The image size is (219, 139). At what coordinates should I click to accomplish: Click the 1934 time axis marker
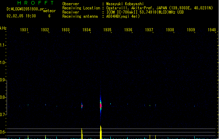(x=86, y=30)
